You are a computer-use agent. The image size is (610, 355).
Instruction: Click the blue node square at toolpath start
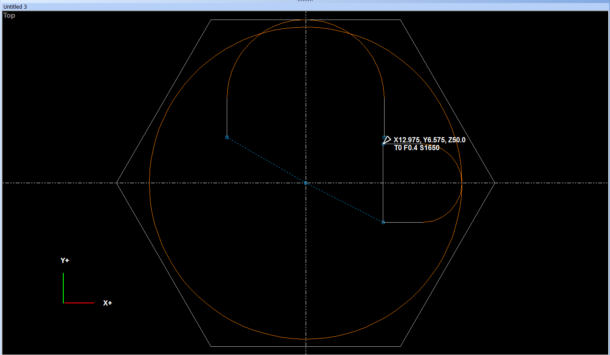point(227,137)
